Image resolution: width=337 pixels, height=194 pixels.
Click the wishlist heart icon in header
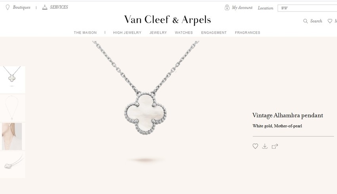tap(330, 21)
